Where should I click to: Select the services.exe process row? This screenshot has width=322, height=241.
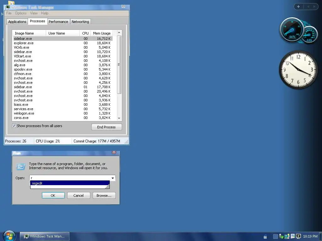(x=63, y=109)
